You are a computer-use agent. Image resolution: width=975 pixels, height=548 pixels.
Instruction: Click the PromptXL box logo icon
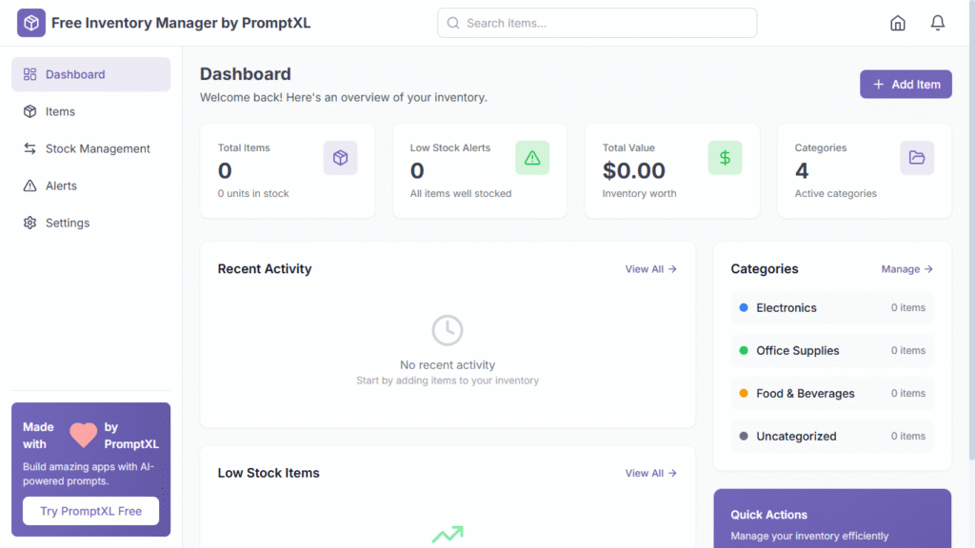point(31,23)
